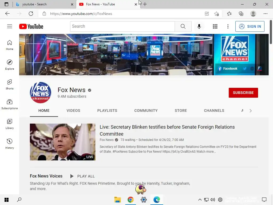Click the globe website icon on banner
Viewport: 273px width, 205px height.
pyautogui.click(x=252, y=69)
